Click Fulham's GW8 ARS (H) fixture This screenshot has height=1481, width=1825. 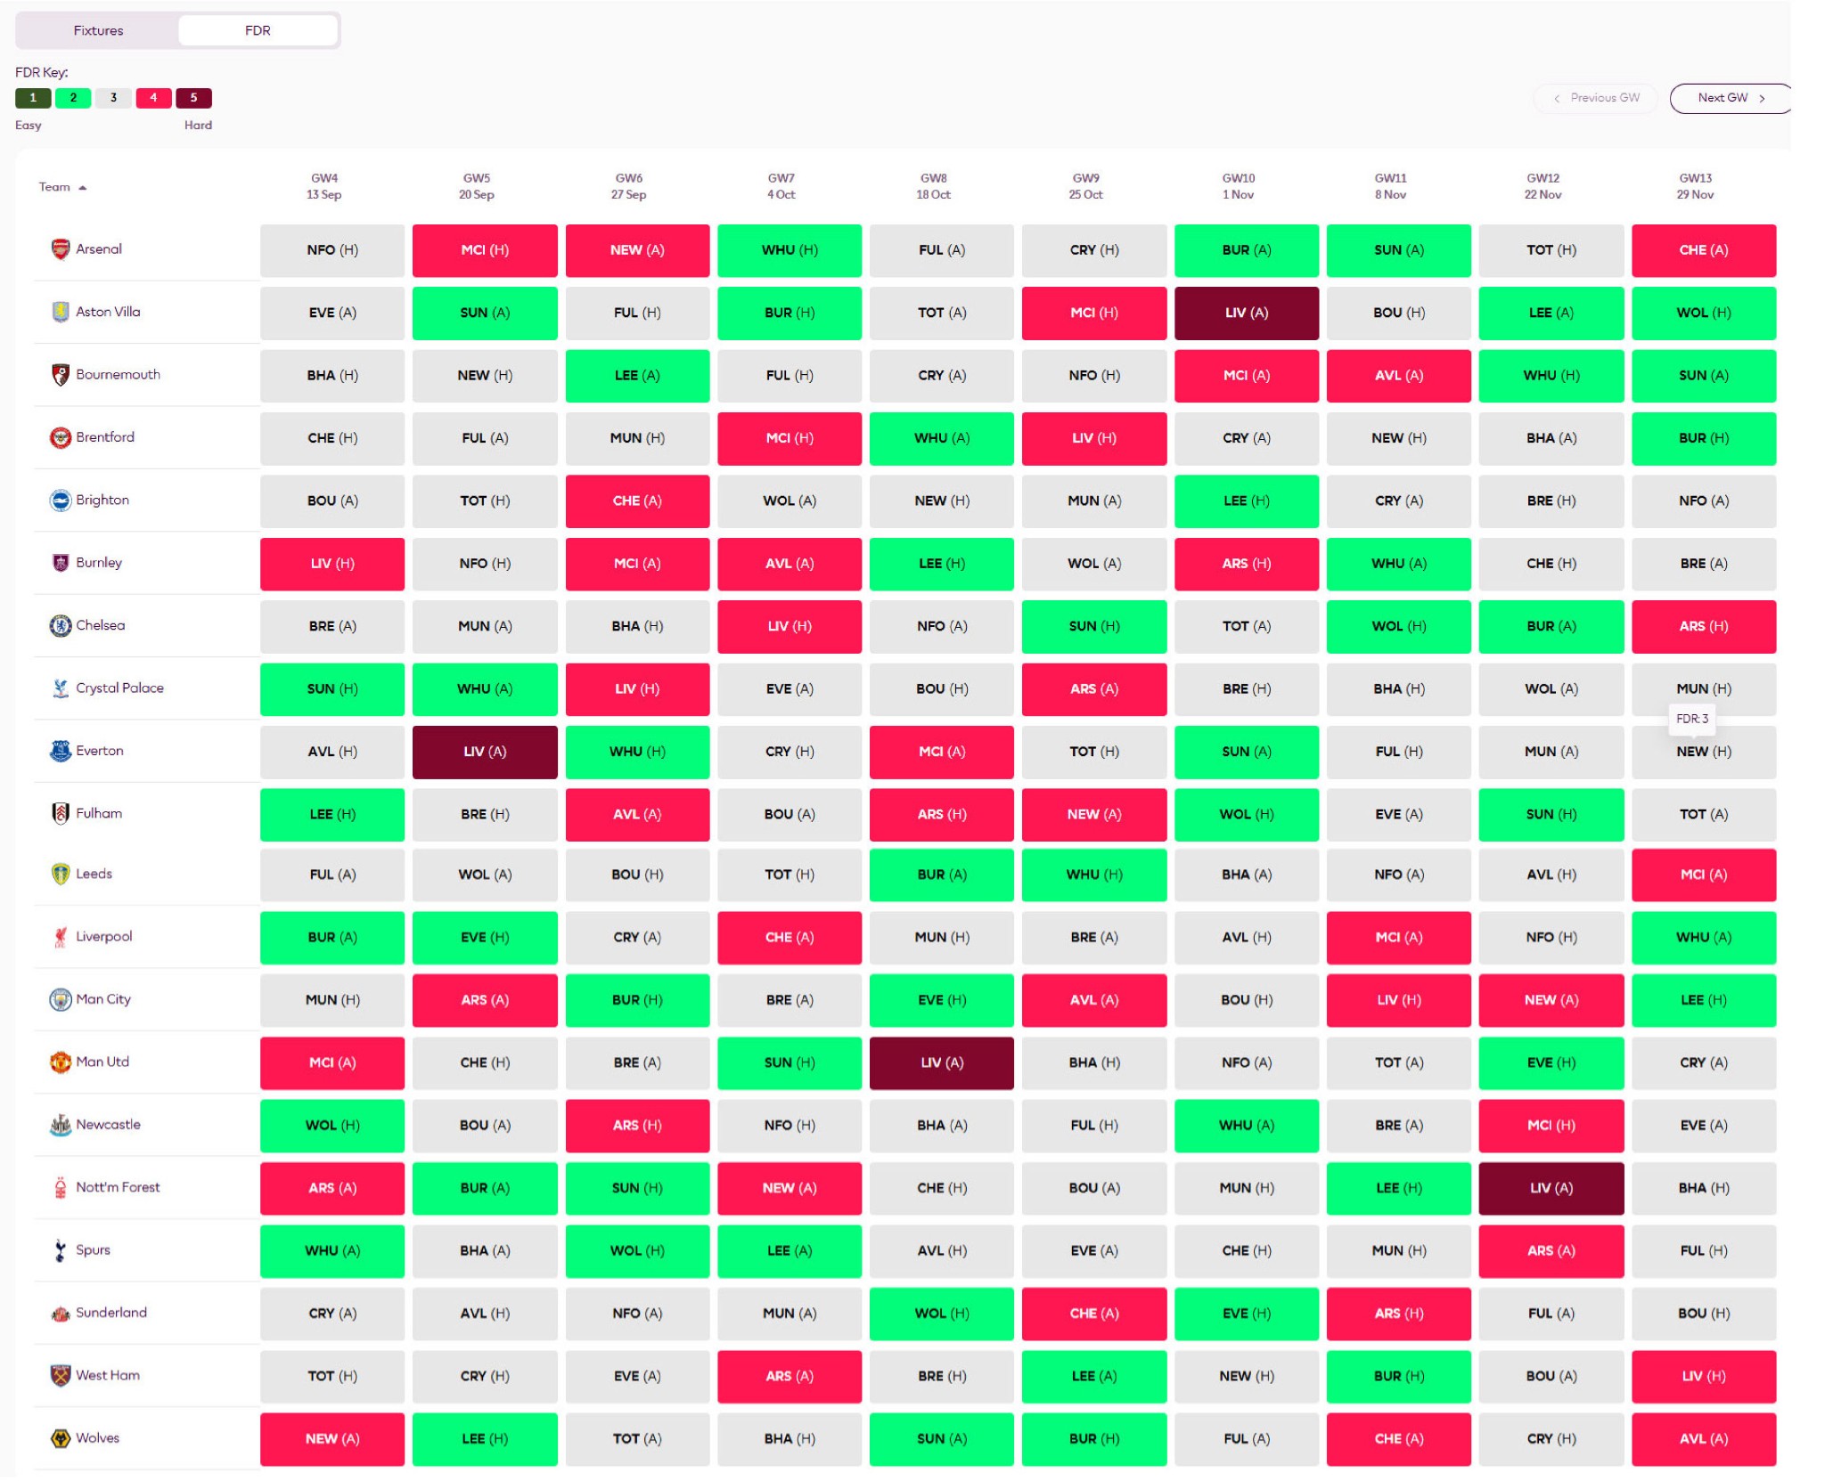click(x=942, y=814)
